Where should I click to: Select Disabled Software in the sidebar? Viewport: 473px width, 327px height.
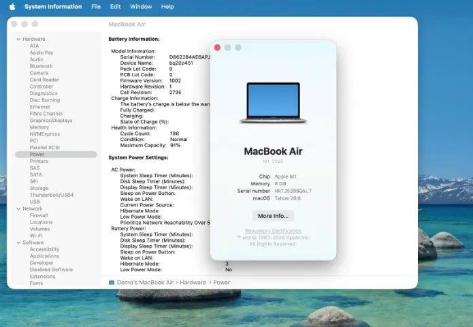[51, 270]
